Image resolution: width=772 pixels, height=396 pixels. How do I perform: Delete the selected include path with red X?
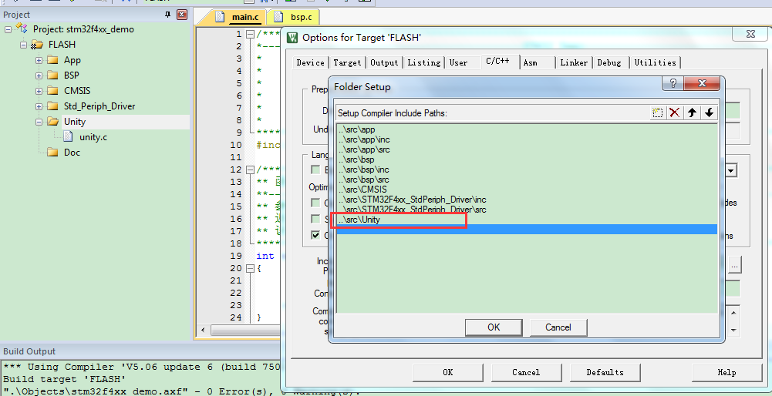[674, 113]
